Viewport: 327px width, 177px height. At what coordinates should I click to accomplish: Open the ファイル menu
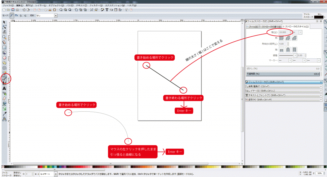(x=8, y=5)
